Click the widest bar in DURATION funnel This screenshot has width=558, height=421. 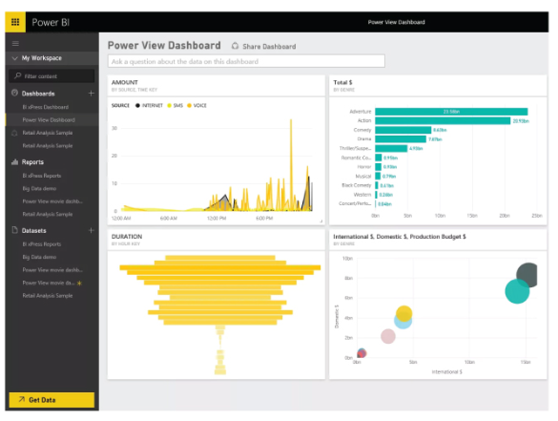pyautogui.click(x=220, y=267)
